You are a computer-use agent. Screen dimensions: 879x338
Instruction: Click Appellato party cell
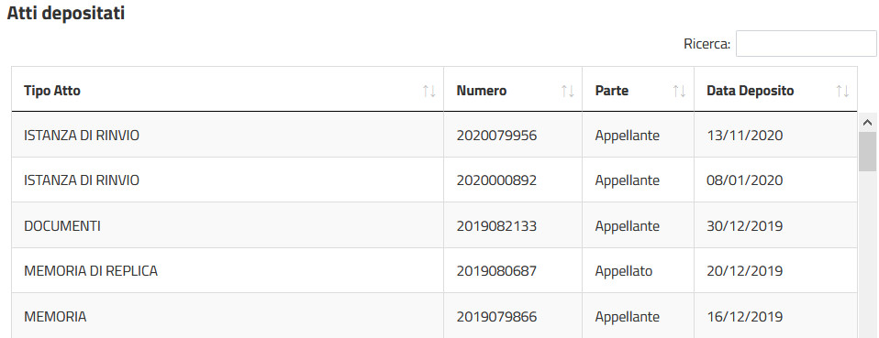tap(624, 271)
